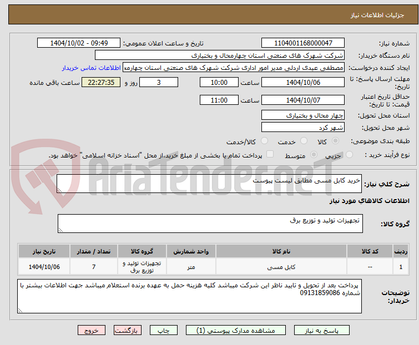This screenshot has height=345, width=419.
Task: Click the گروه کالا column header in table
Action: pos(142,251)
